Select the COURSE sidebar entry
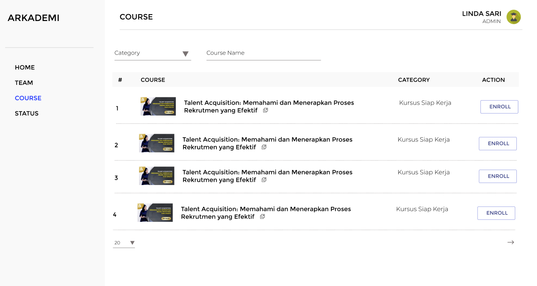 (28, 98)
